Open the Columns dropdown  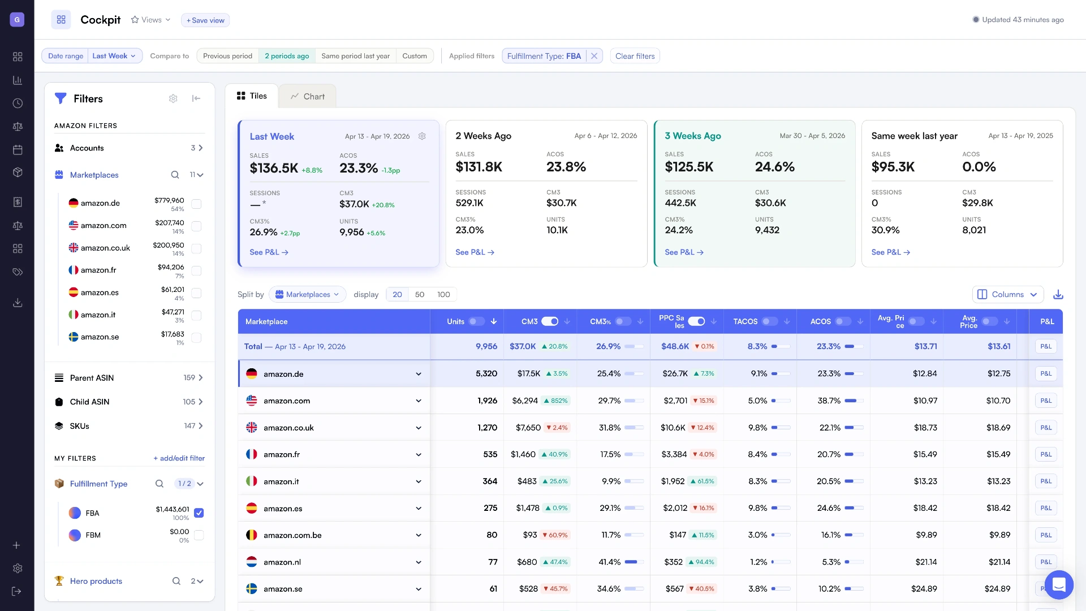[1008, 295]
